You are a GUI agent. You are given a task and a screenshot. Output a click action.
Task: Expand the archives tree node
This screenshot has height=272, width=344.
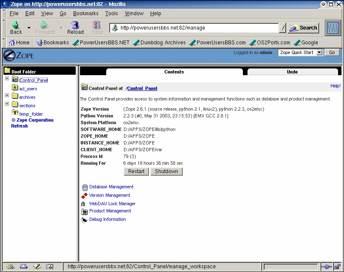[7, 95]
